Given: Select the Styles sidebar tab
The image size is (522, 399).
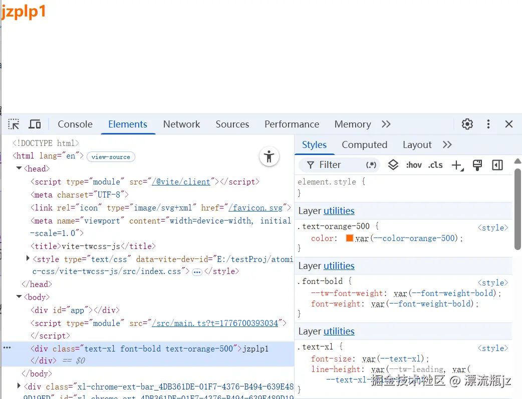Looking at the screenshot, I should point(314,145).
